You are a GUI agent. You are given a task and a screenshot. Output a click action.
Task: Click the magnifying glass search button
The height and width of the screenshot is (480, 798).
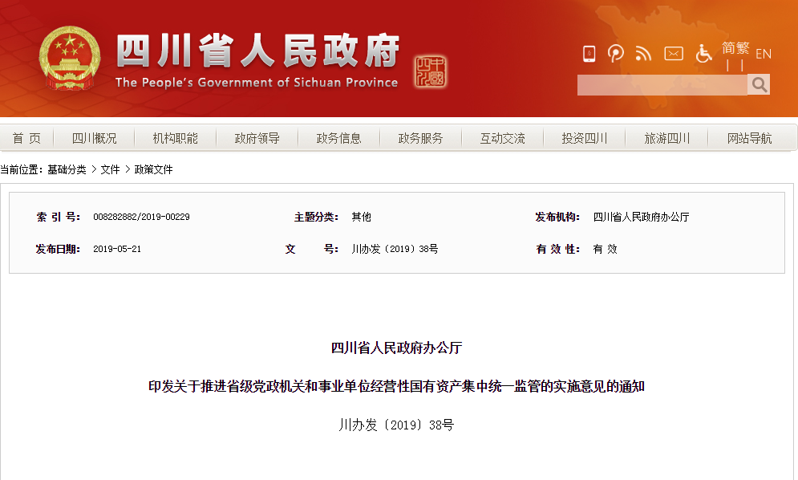(x=759, y=84)
